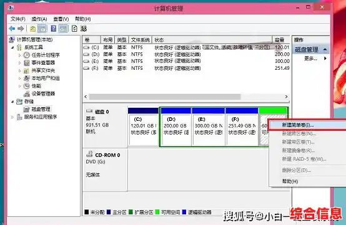Expand the 共享文件夹 node arrow

pos(19,70)
